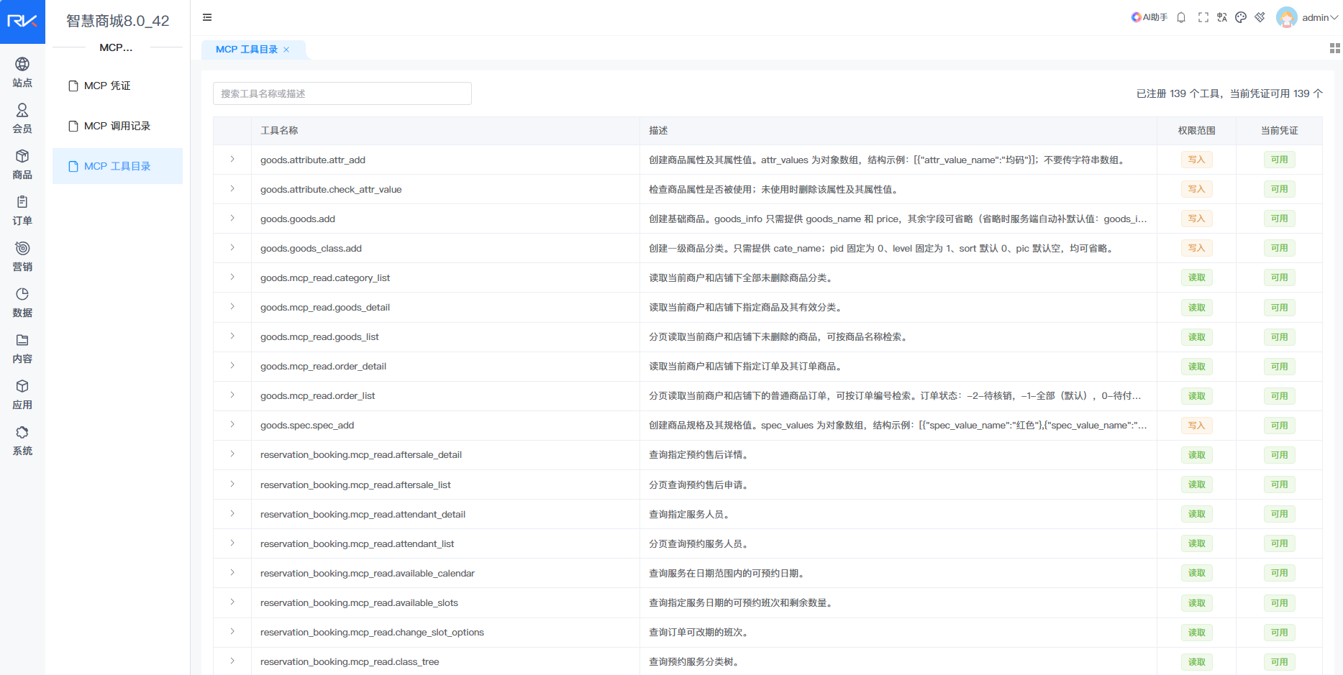Open the AI助手 assistant
The height and width of the screenshot is (675, 1343).
pyautogui.click(x=1149, y=17)
